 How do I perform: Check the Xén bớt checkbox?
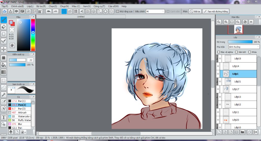236,52
